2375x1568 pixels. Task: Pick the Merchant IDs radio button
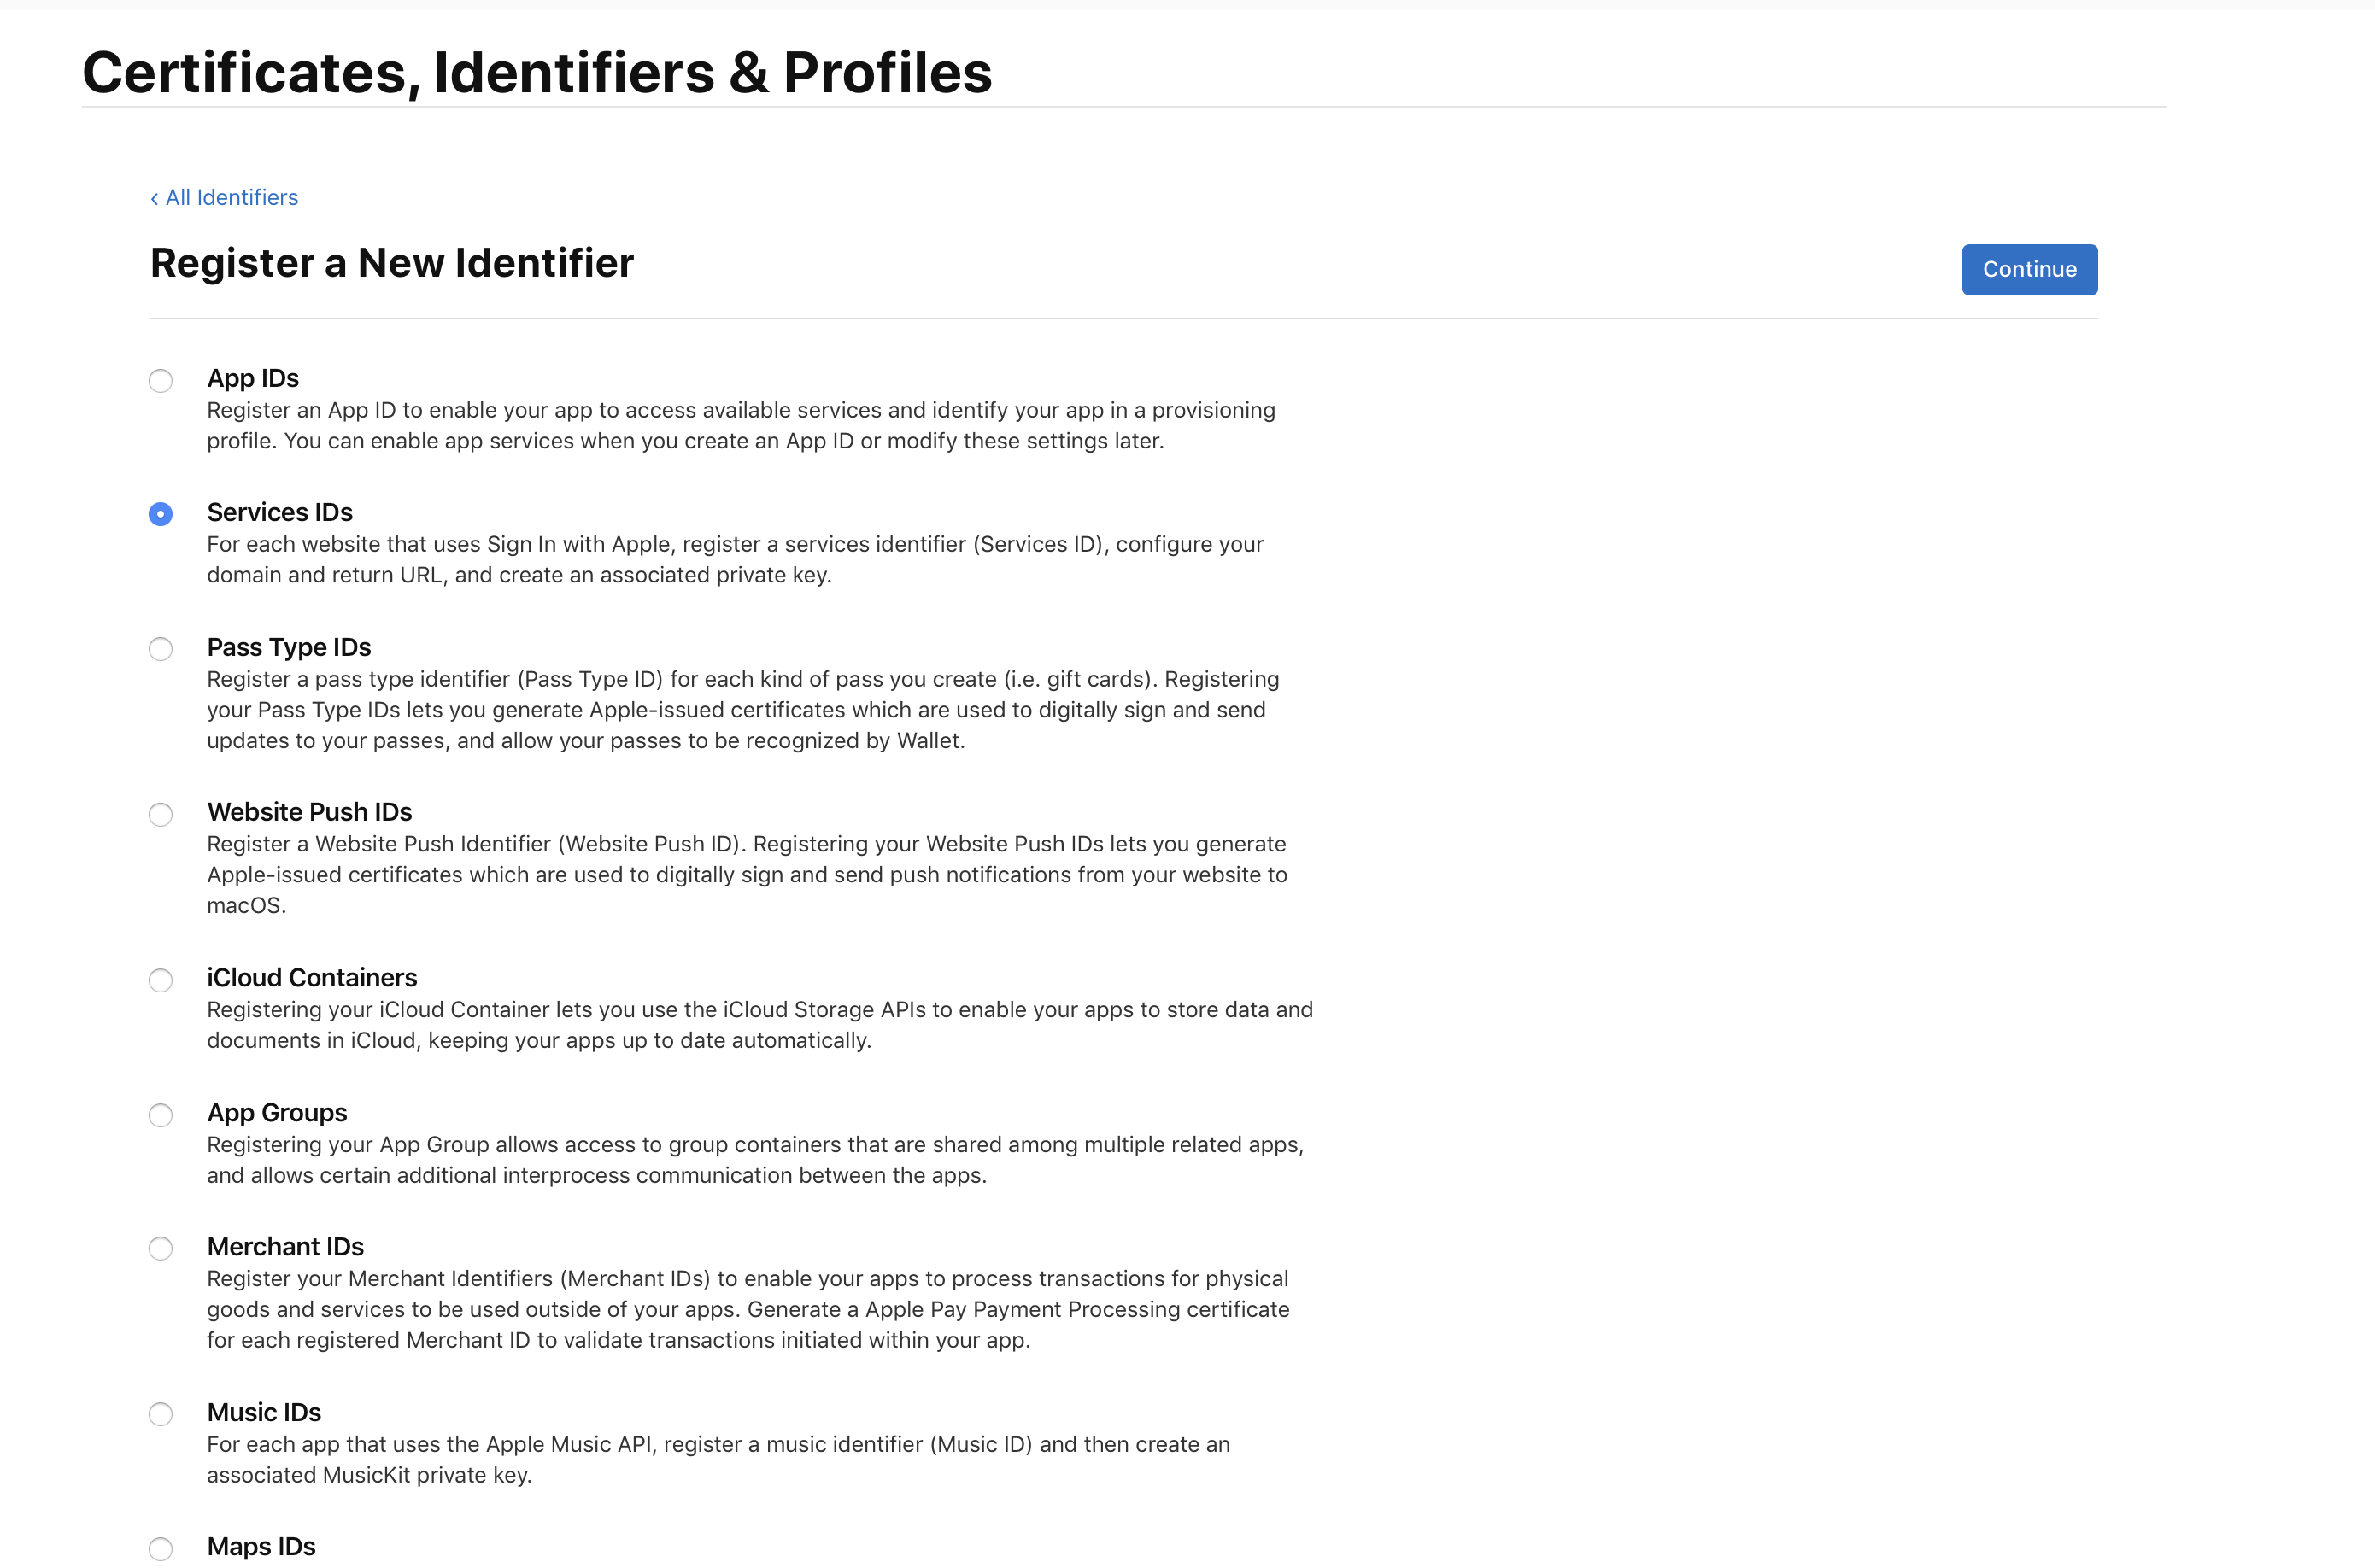[160, 1248]
